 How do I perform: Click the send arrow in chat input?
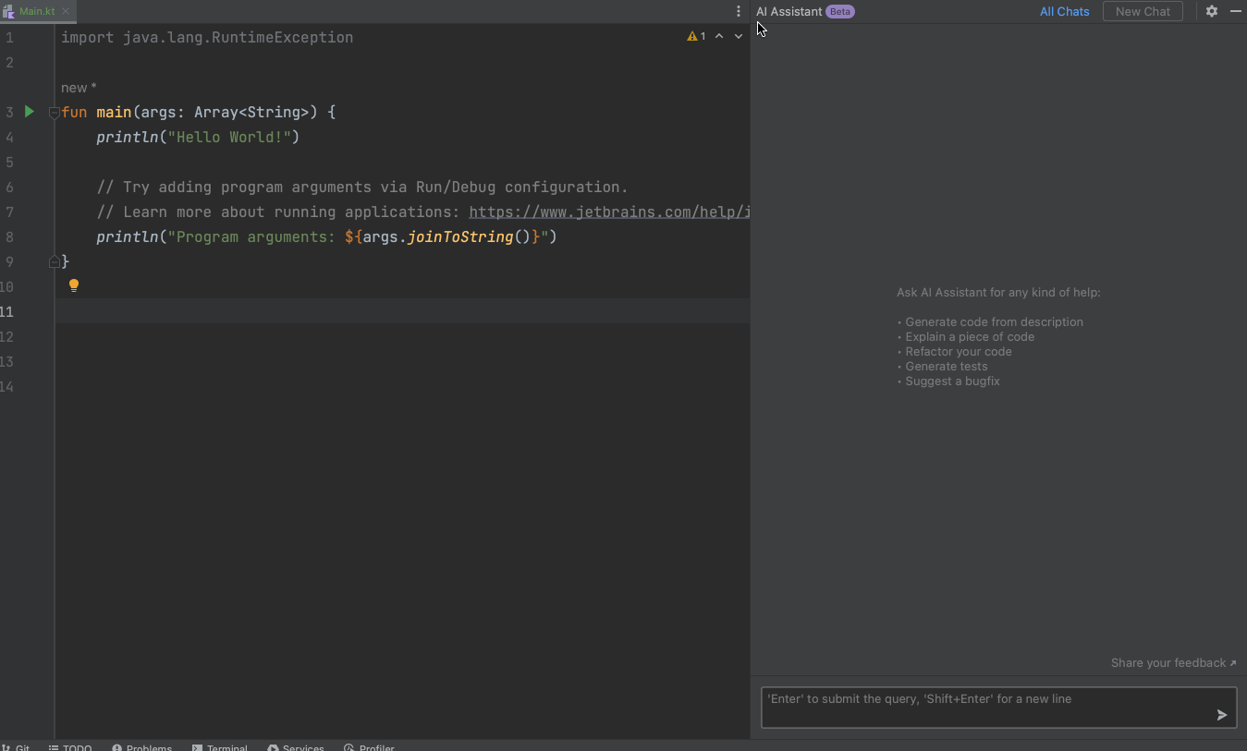pos(1221,714)
